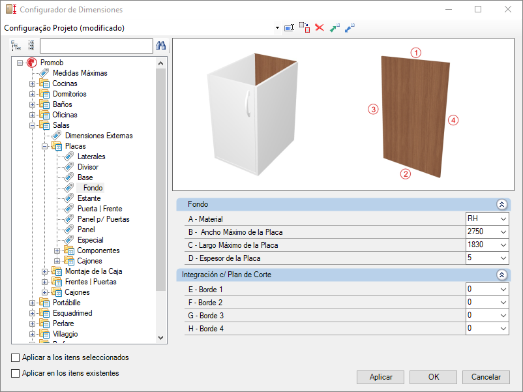Screen dimensions: 523x392
Task: Click the copy configuration icon
Action: coord(305,27)
